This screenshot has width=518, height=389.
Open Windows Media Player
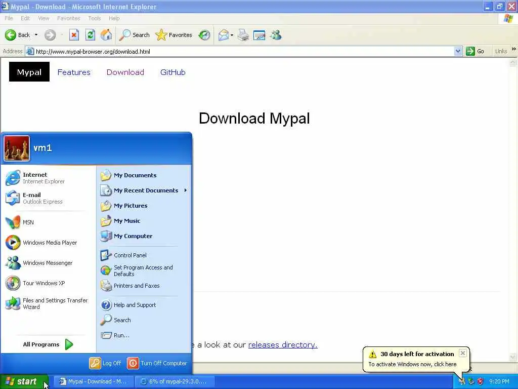47,243
